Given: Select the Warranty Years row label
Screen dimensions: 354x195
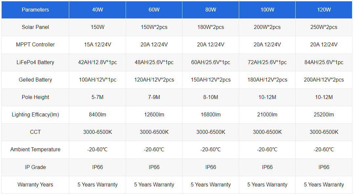Looking at the screenshot, I should [35, 184].
